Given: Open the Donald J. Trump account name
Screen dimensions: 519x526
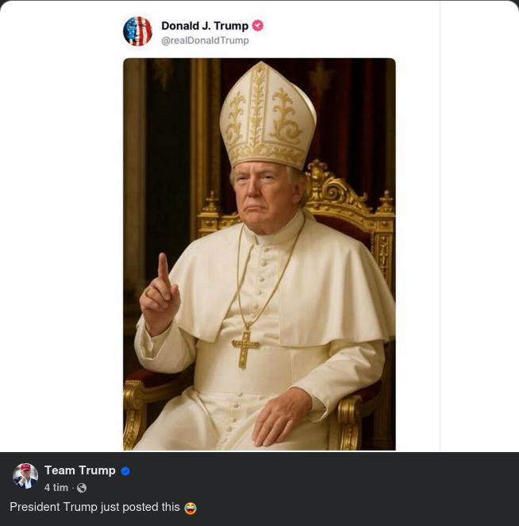Looking at the screenshot, I should tap(204, 25).
